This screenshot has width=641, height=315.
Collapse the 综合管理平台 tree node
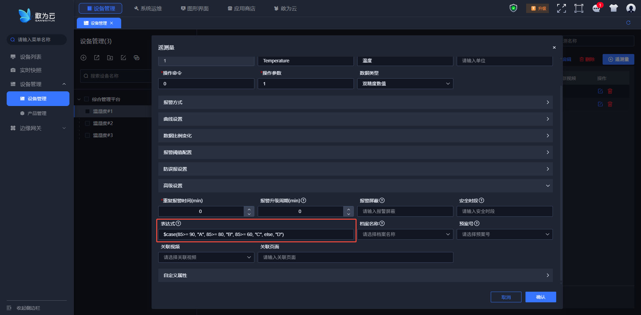79,99
